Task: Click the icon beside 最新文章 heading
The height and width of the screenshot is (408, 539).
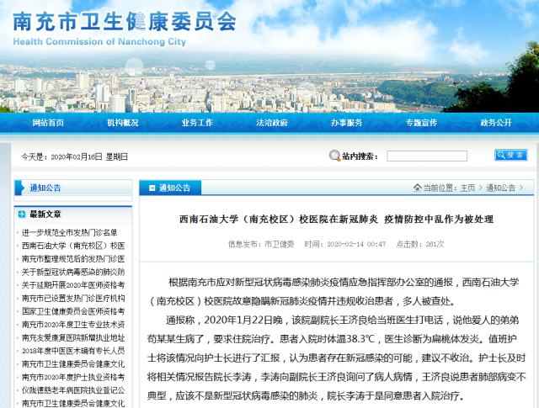Action: (20, 214)
